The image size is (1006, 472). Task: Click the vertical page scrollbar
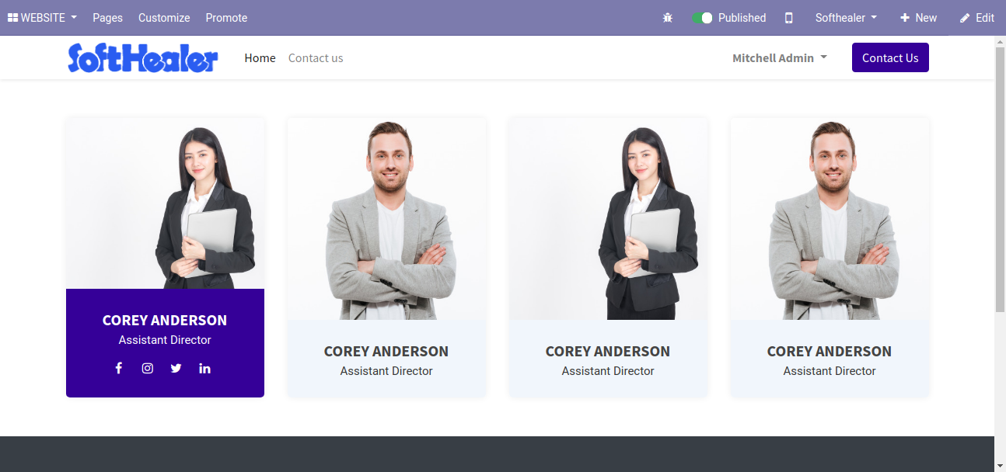(x=1000, y=179)
